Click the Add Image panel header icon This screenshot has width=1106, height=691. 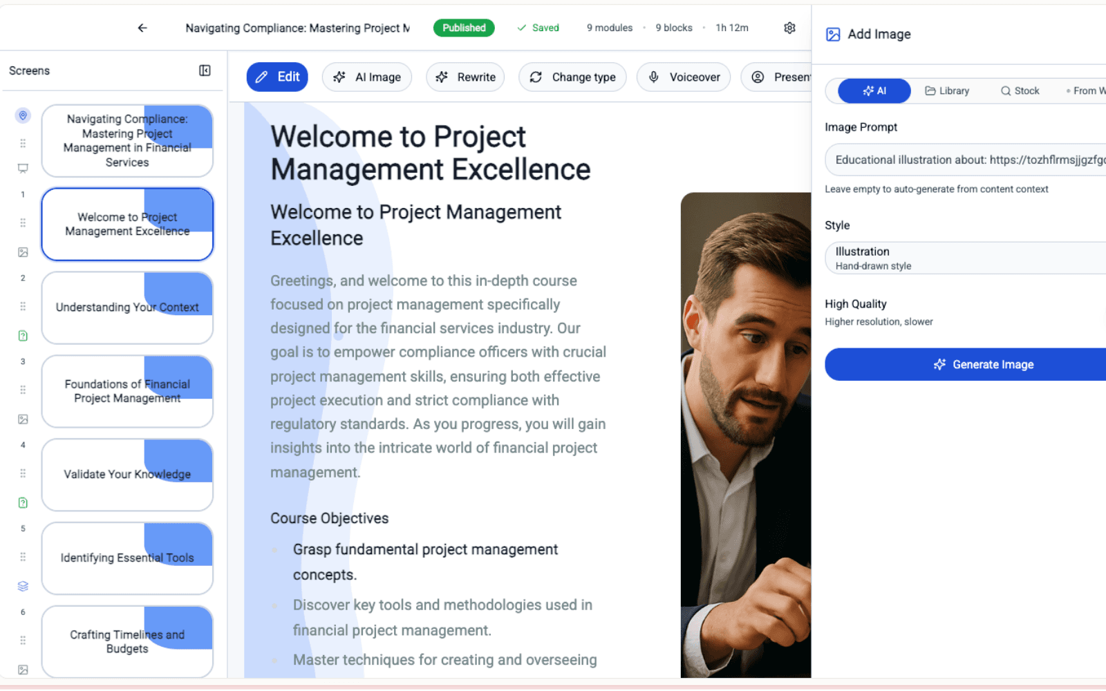pos(833,35)
